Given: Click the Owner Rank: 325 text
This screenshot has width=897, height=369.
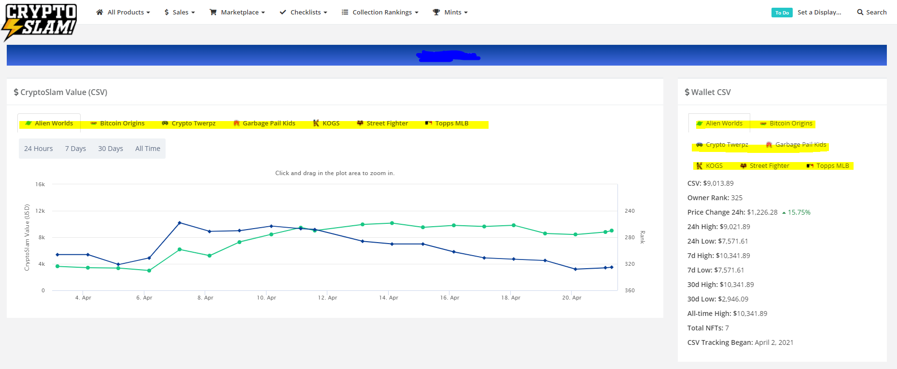Looking at the screenshot, I should pos(715,198).
